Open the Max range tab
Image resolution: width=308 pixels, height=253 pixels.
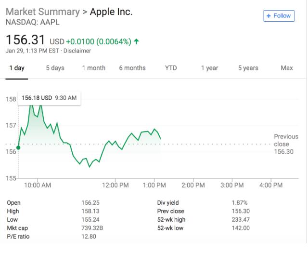click(x=287, y=68)
